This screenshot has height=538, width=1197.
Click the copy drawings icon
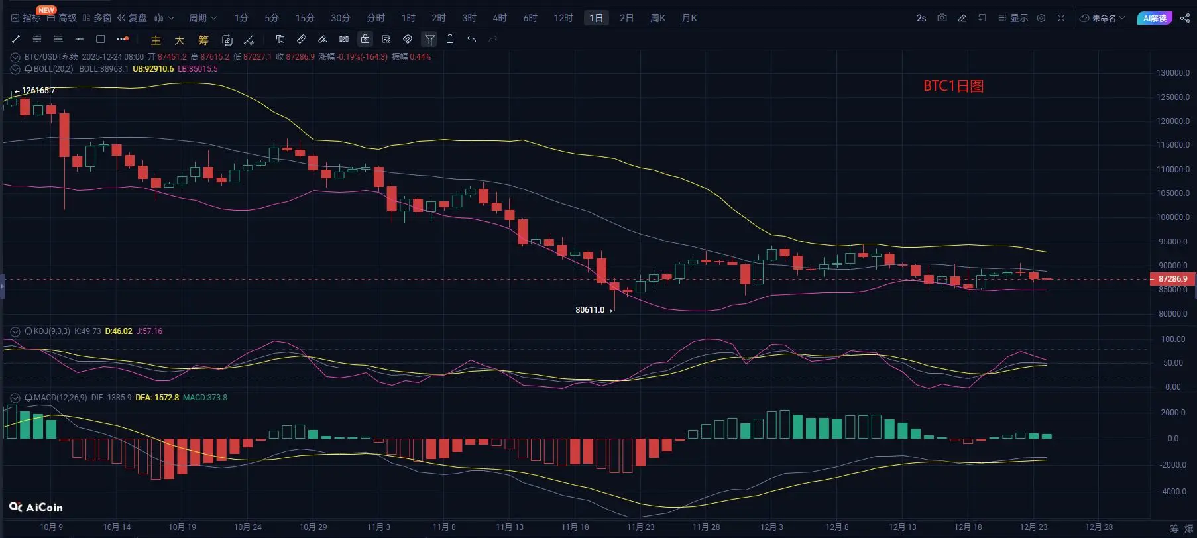280,40
